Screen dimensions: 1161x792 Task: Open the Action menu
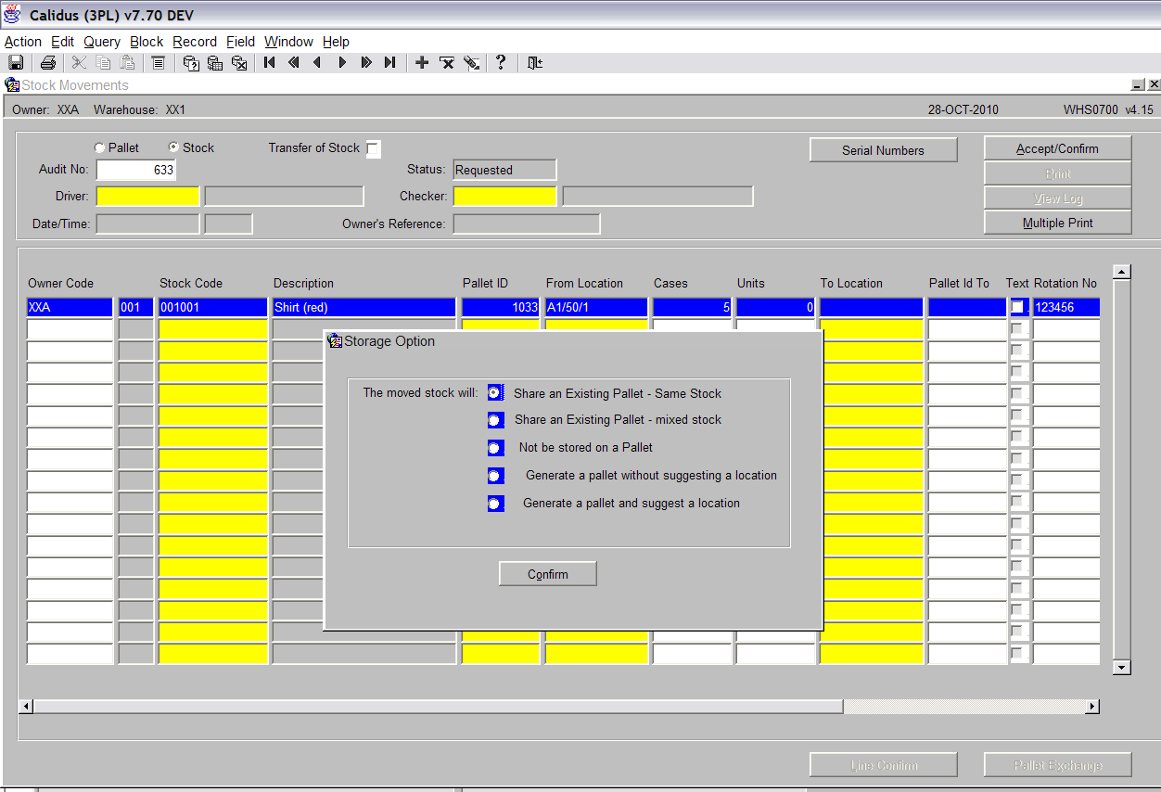[23, 42]
